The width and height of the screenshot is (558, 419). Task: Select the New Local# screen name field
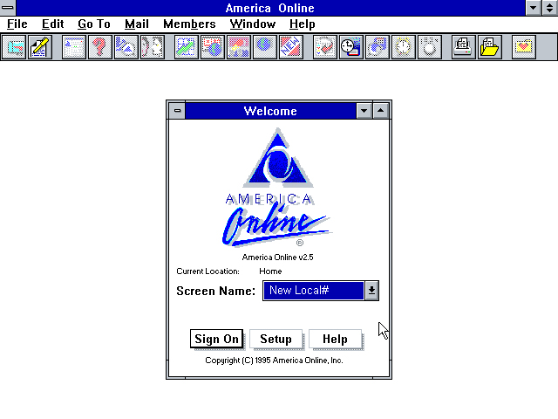[x=314, y=291]
